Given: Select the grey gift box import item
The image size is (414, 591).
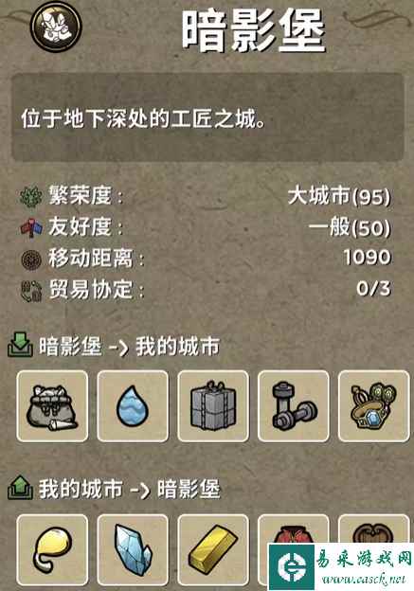Looking at the screenshot, I should pyautogui.click(x=213, y=406).
